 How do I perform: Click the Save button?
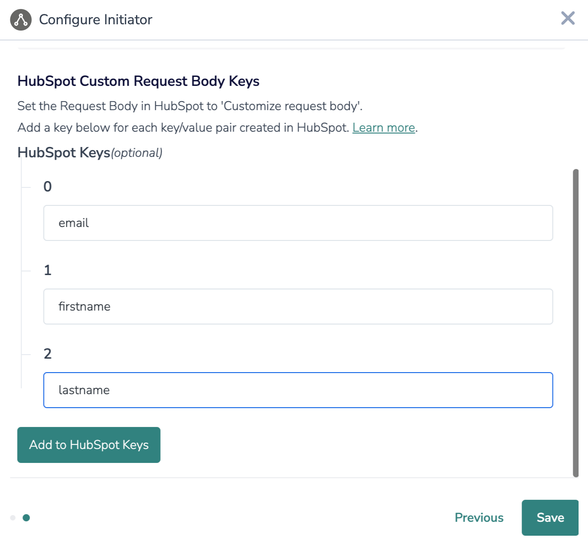pos(550,517)
